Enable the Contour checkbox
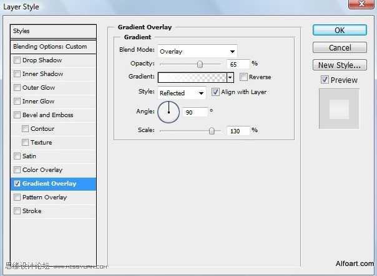 point(25,128)
